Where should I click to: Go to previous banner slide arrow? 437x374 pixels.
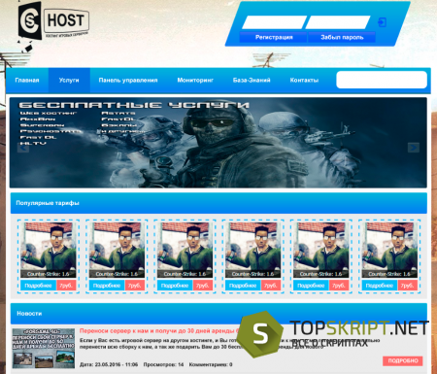[23, 148]
